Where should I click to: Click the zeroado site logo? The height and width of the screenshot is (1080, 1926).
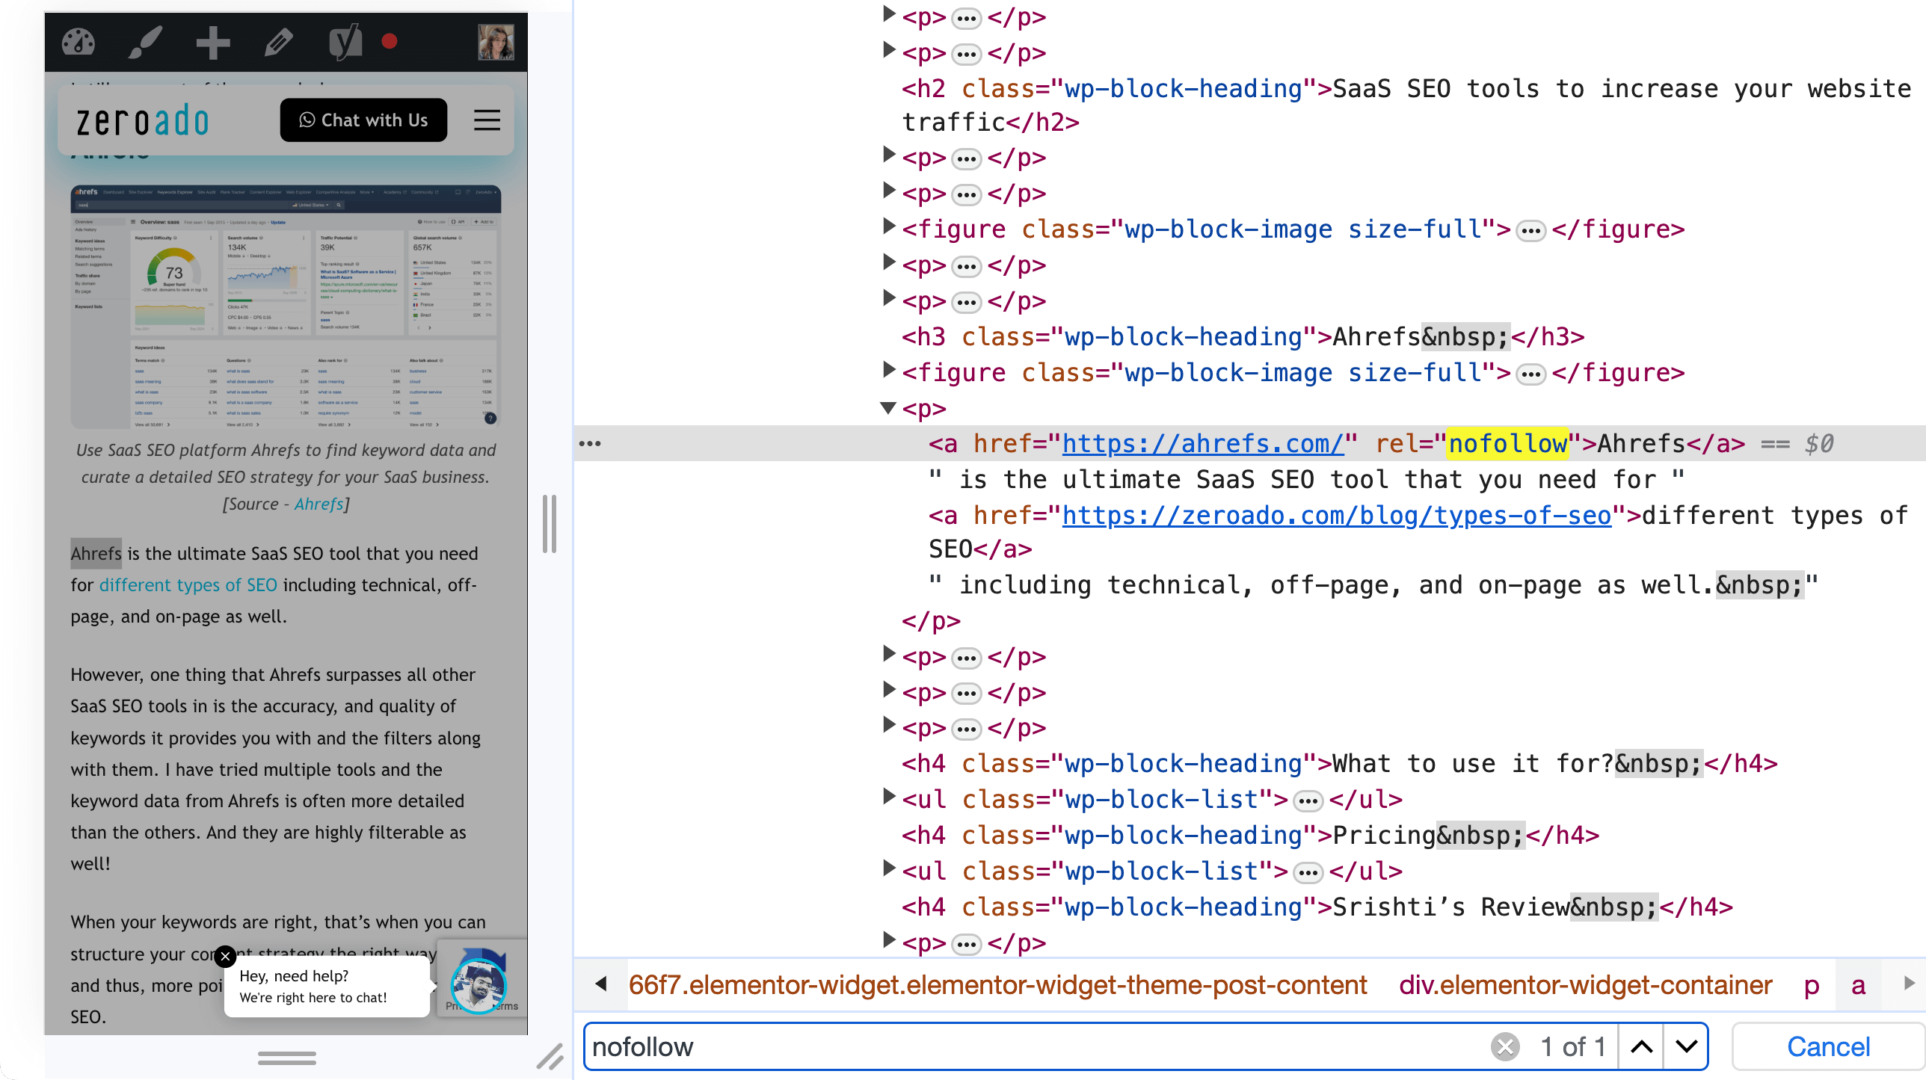(142, 120)
